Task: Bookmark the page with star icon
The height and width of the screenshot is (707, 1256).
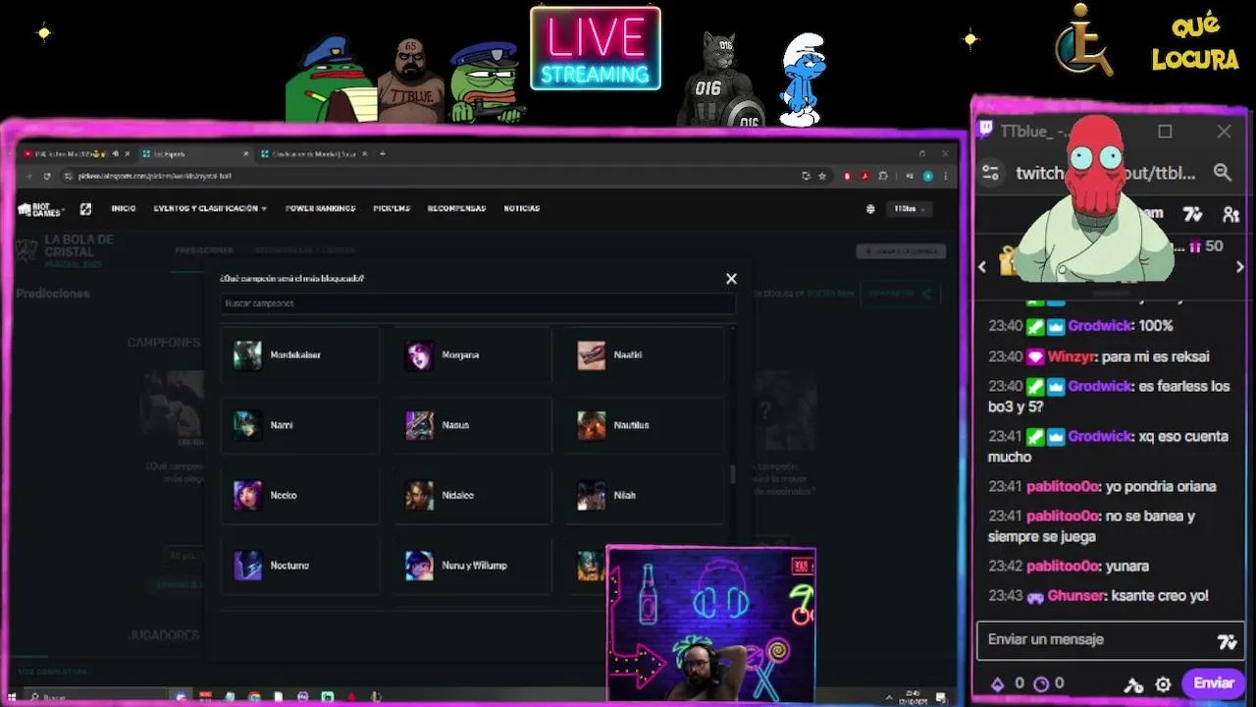Action: [821, 177]
